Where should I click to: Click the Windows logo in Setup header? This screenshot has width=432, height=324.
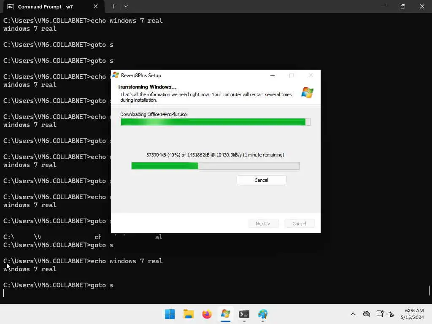pos(307,92)
